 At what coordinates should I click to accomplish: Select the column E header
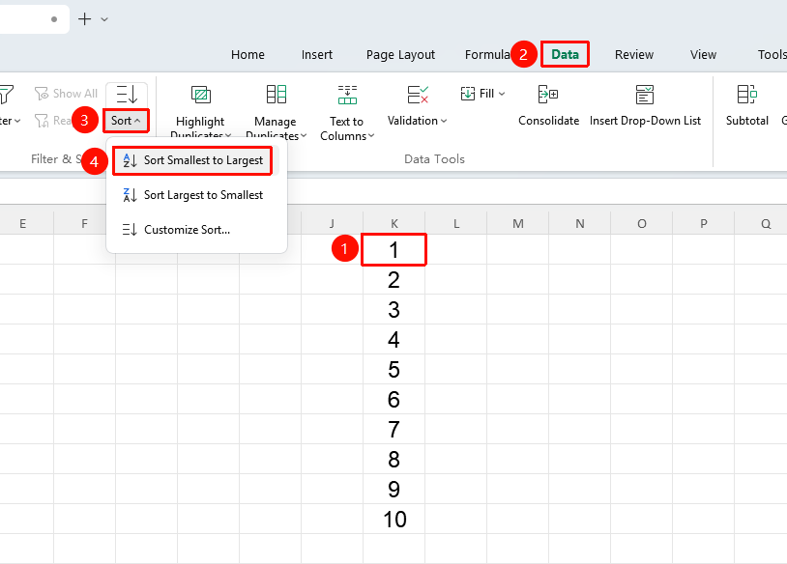23,224
